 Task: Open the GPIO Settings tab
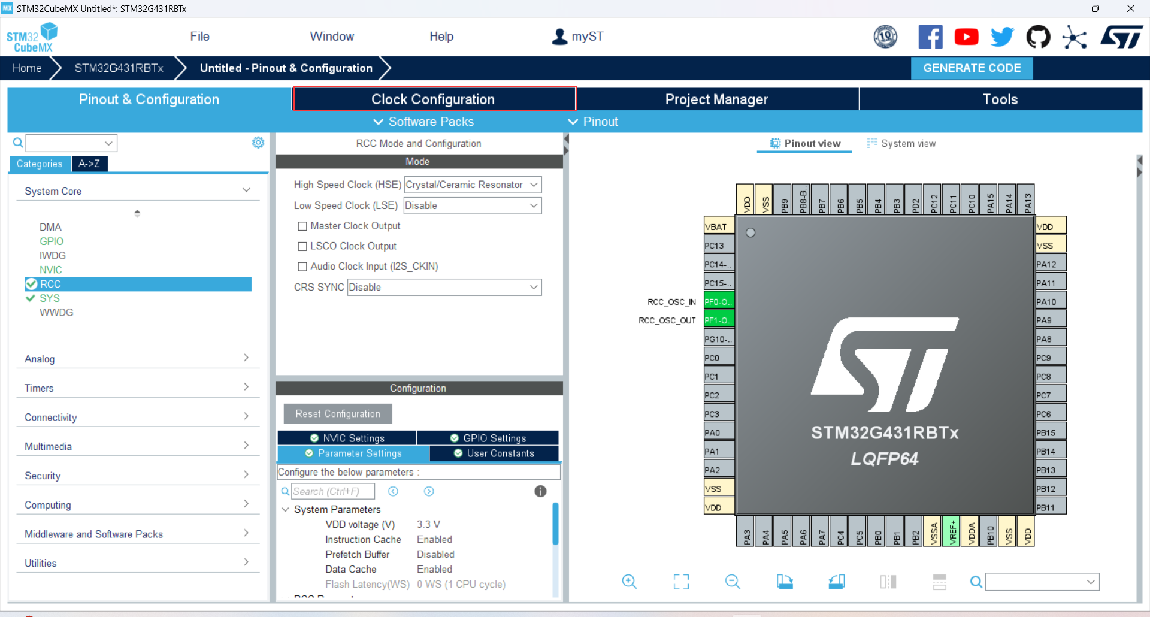pos(488,438)
